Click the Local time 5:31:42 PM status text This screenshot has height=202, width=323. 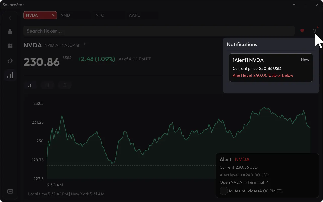point(48,194)
